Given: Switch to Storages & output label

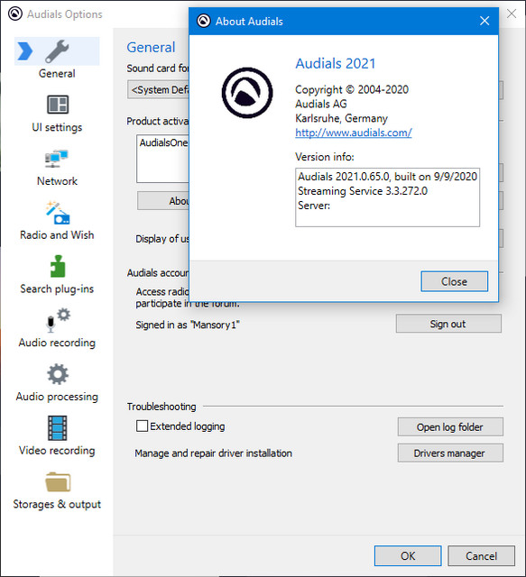Looking at the screenshot, I should click(57, 504).
